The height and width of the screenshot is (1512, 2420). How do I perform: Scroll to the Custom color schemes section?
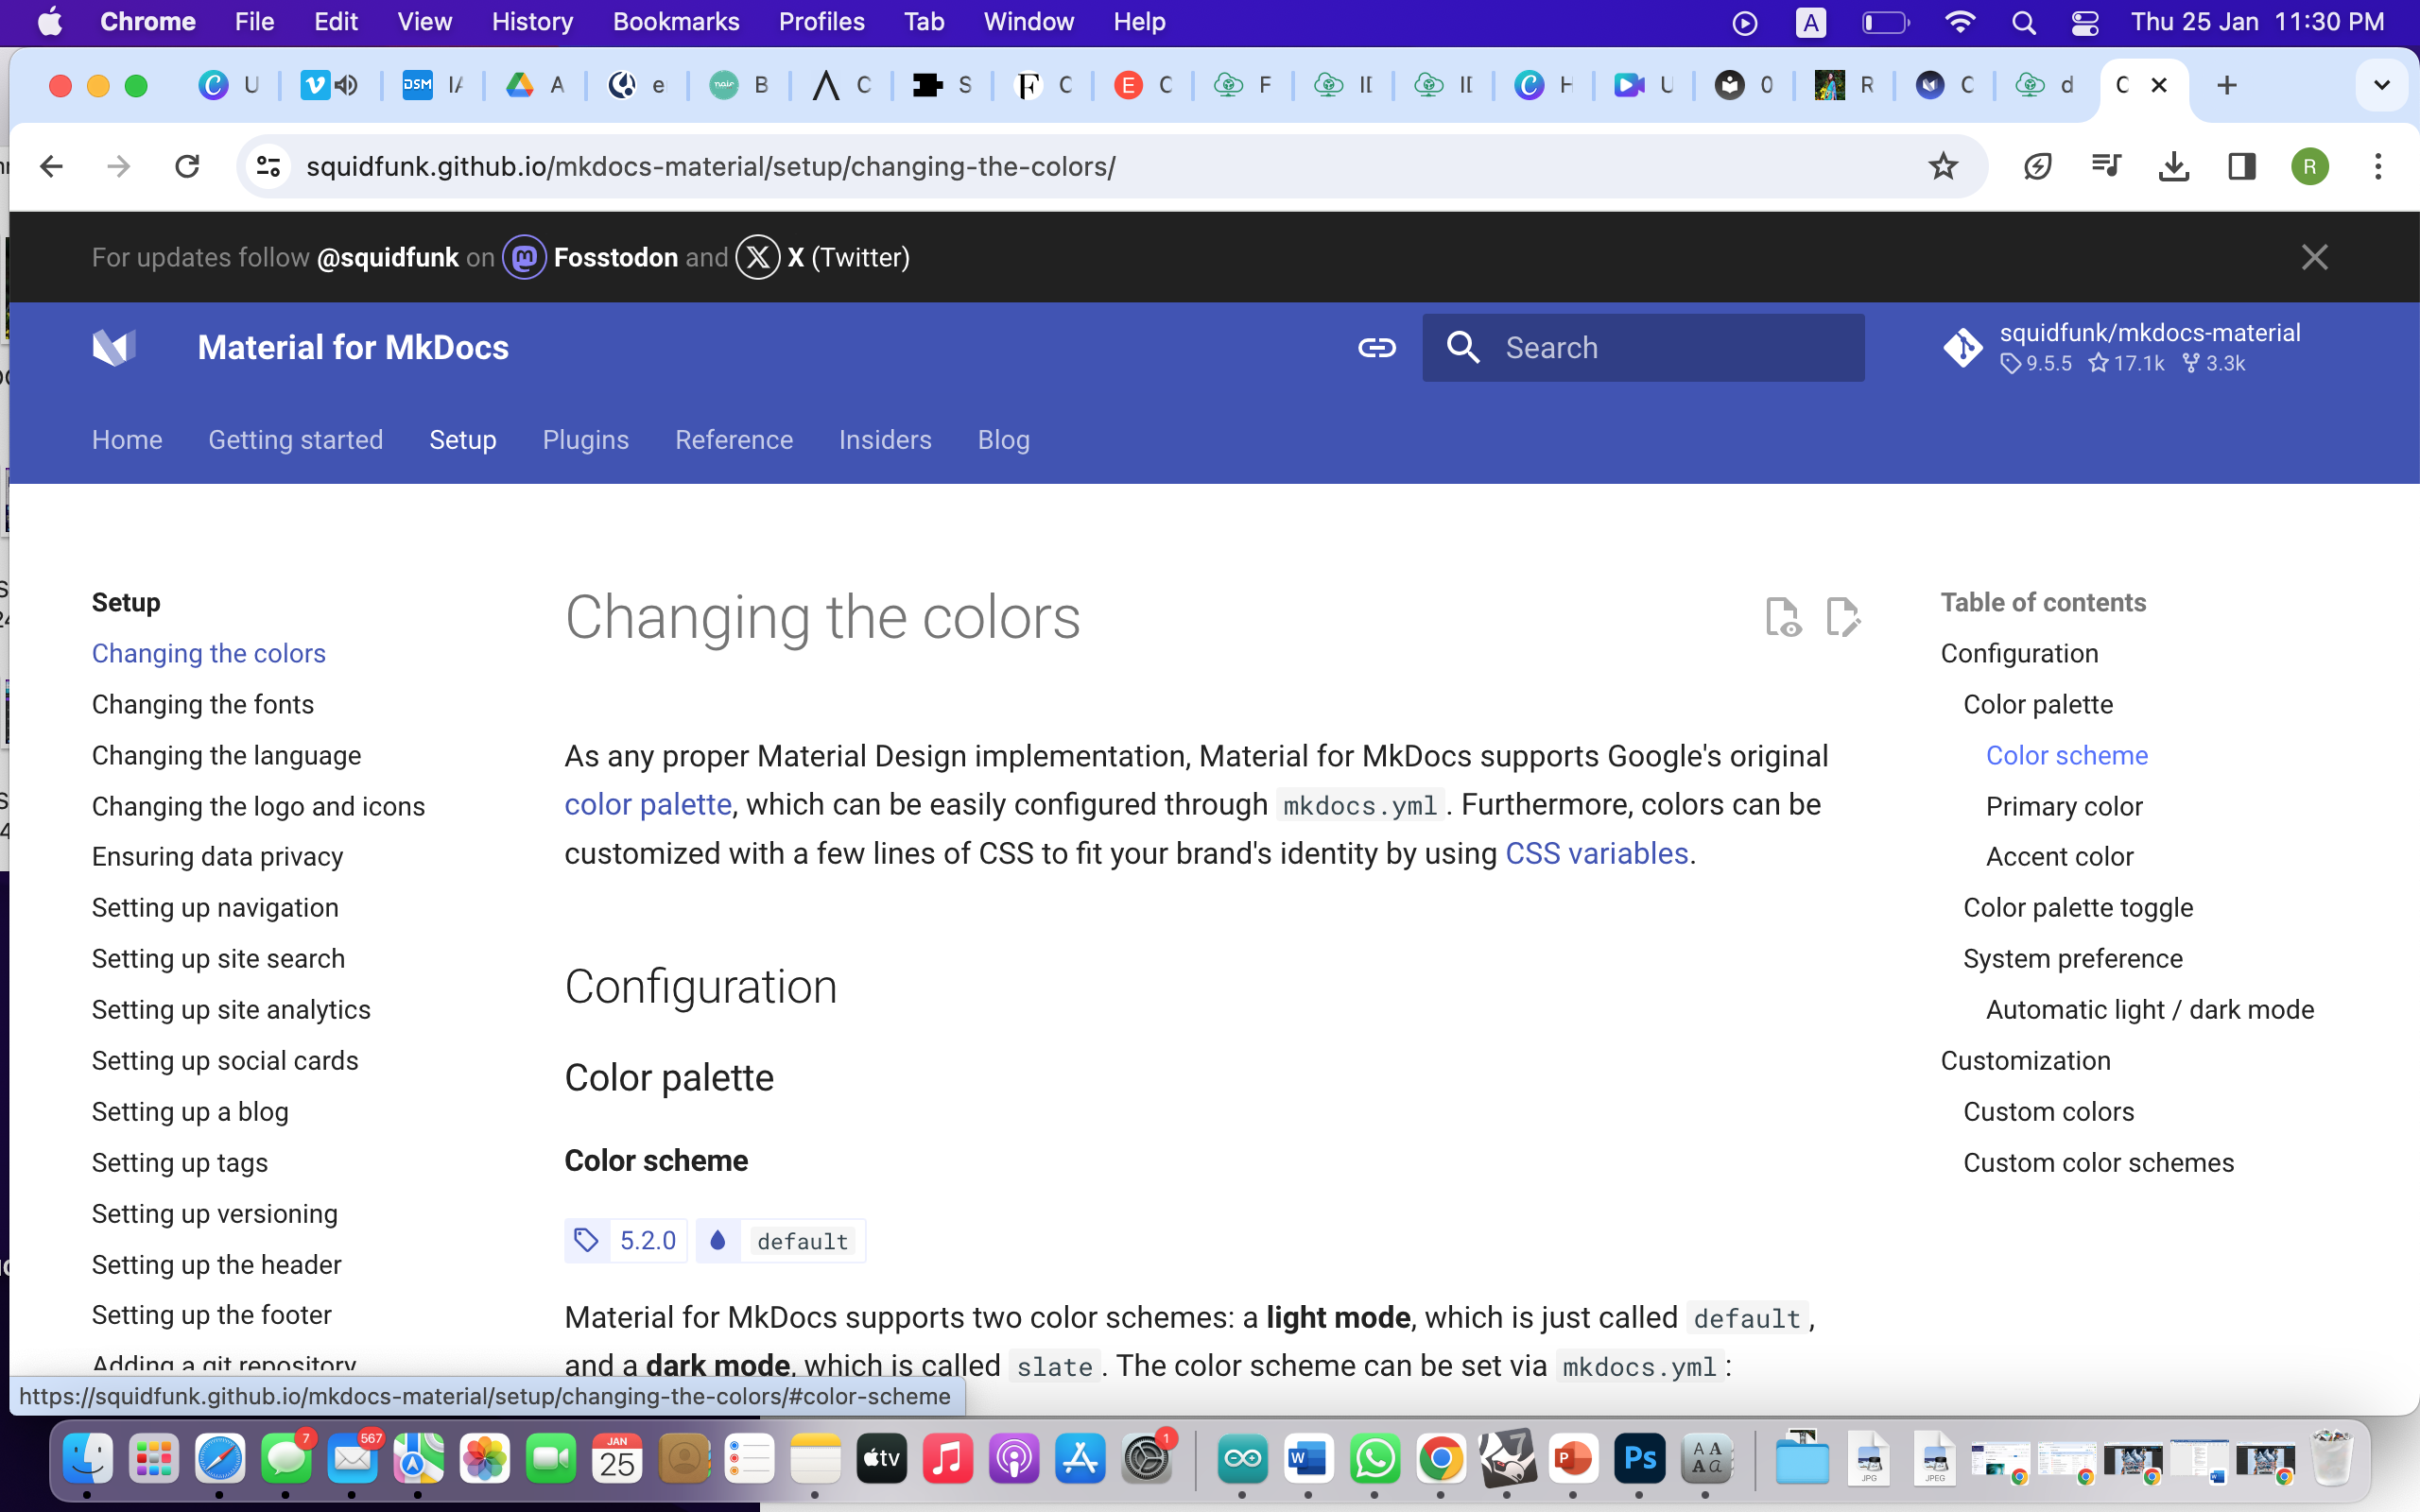pos(2098,1161)
